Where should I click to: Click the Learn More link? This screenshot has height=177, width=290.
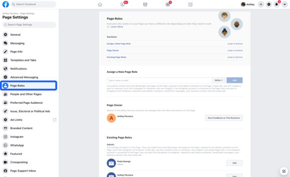point(116,27)
